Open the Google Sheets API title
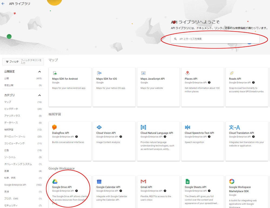270x208 pixels. pyautogui.click(x=195, y=187)
